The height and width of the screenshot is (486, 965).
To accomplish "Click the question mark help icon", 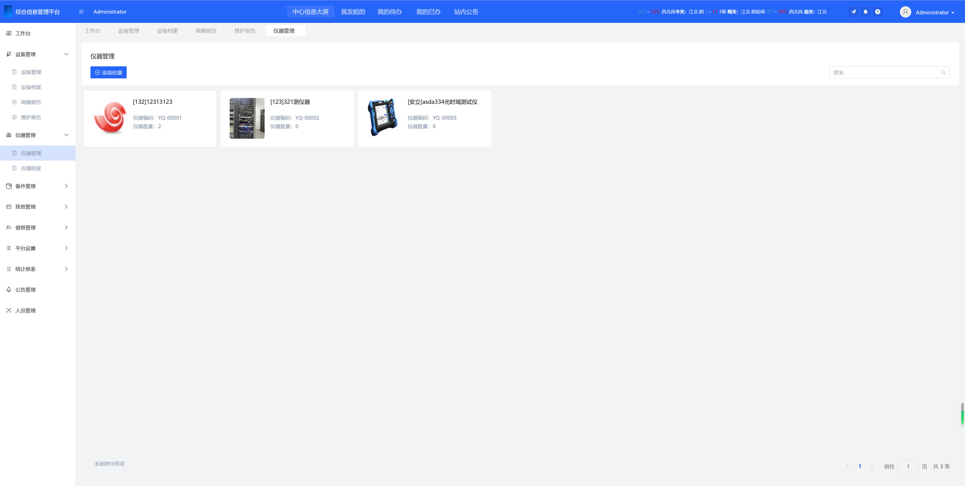I will click(x=877, y=12).
